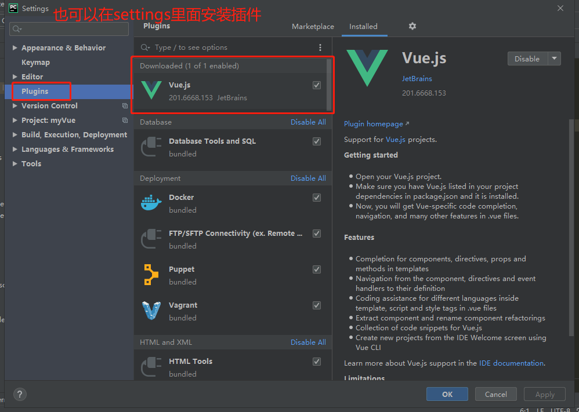Select Keymap in settings tree
The height and width of the screenshot is (412, 579).
pos(35,63)
